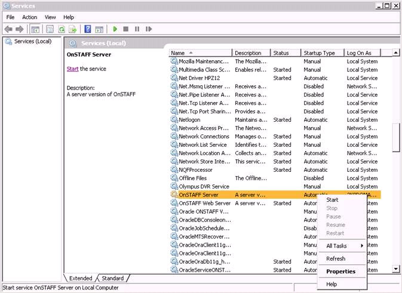Select the Netlogon service row
The height and width of the screenshot is (293, 402).
coord(275,119)
